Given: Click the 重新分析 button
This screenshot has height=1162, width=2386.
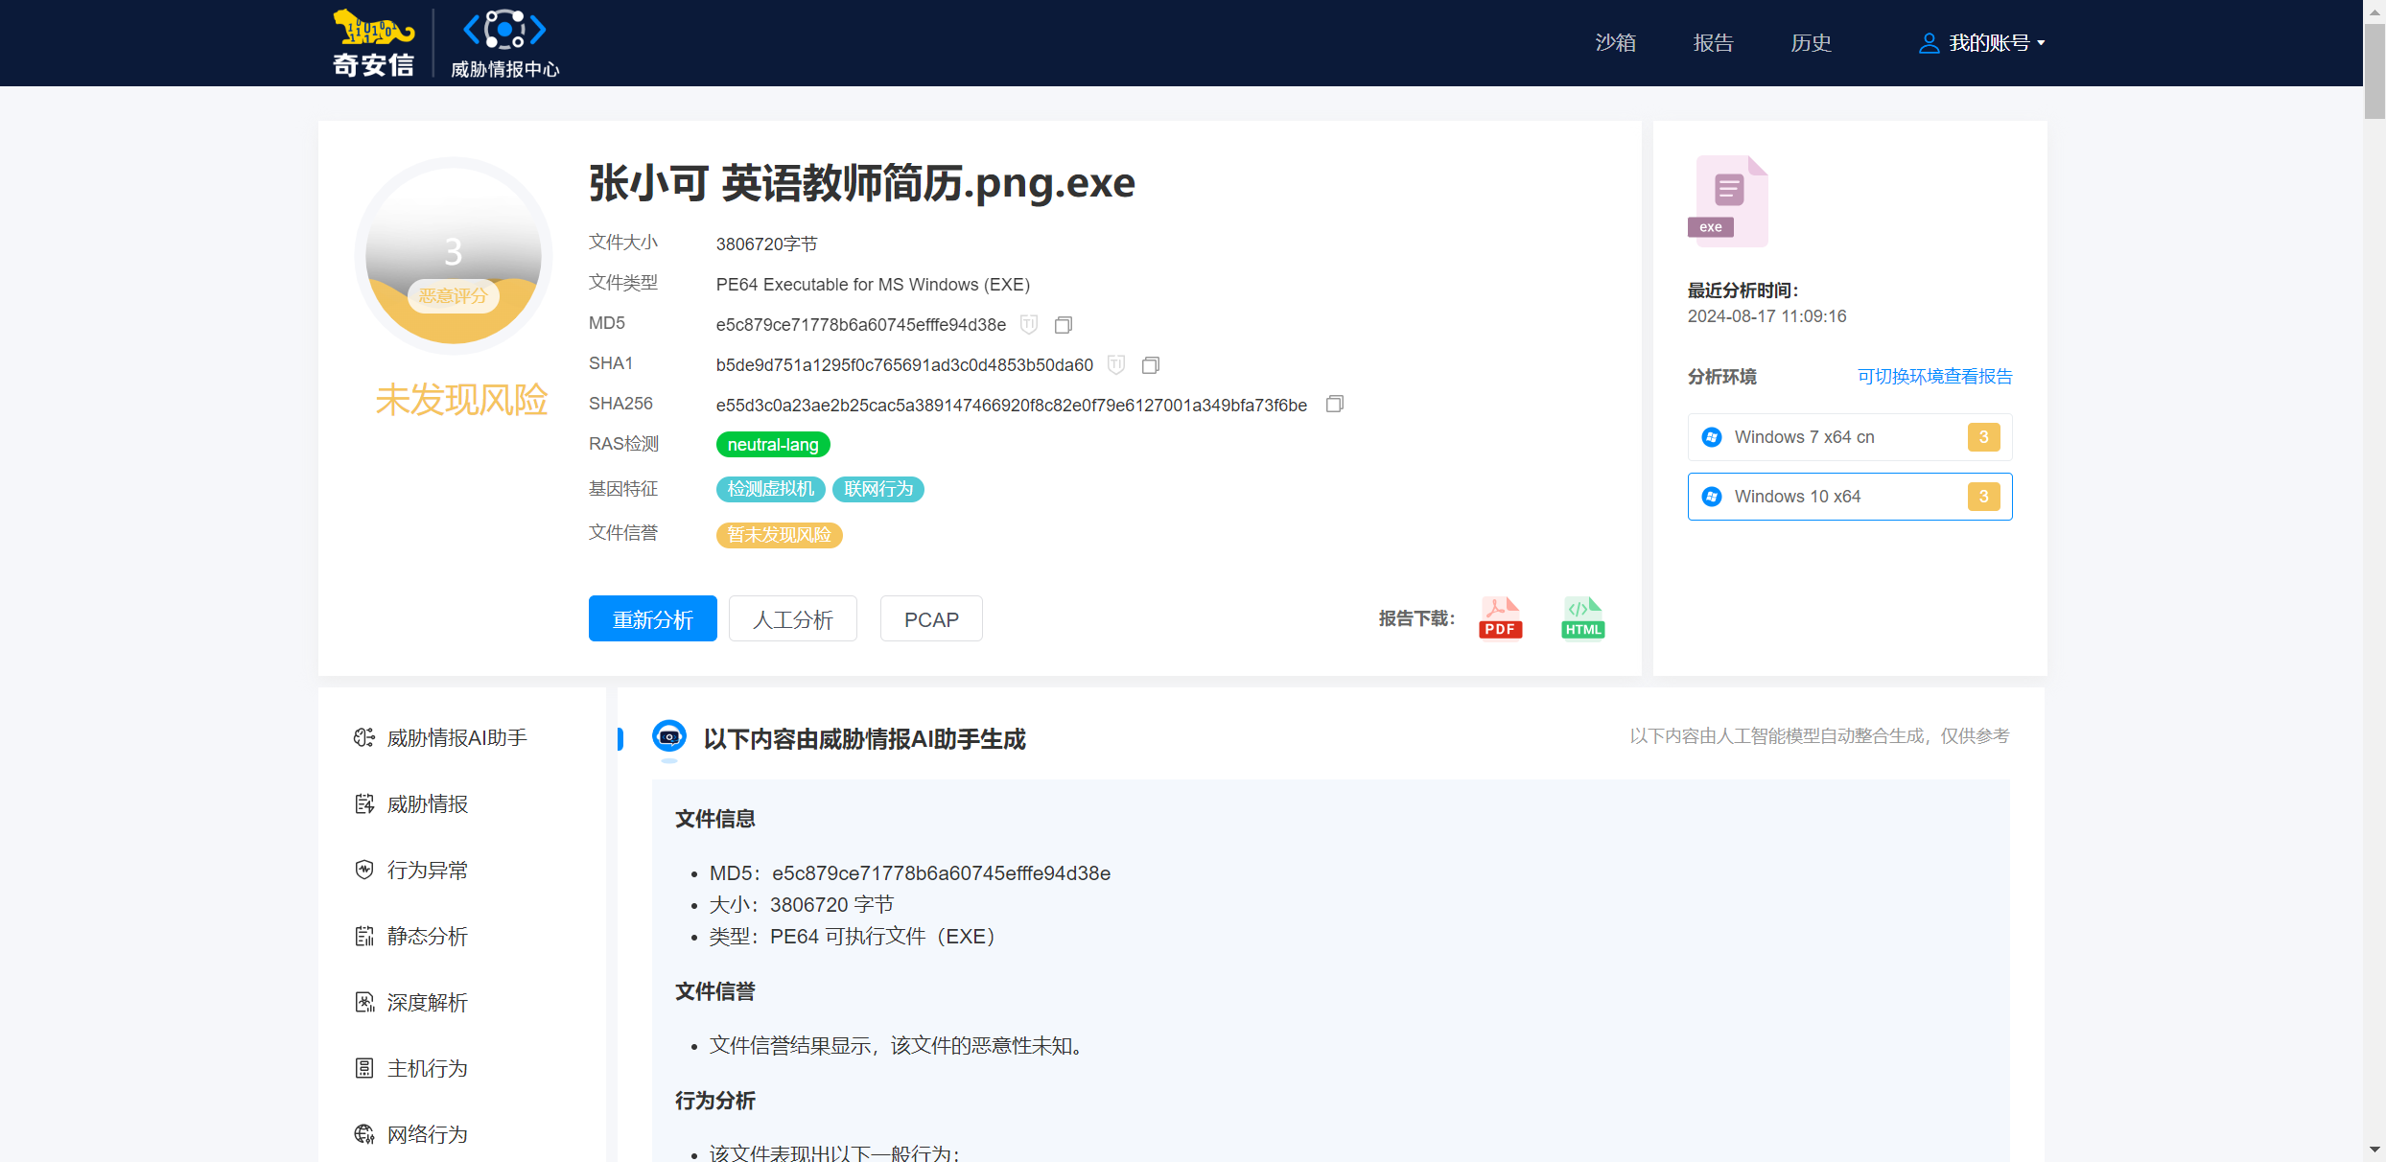Looking at the screenshot, I should (652, 619).
